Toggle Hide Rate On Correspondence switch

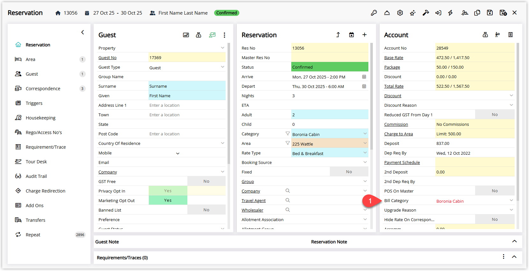coord(495,219)
